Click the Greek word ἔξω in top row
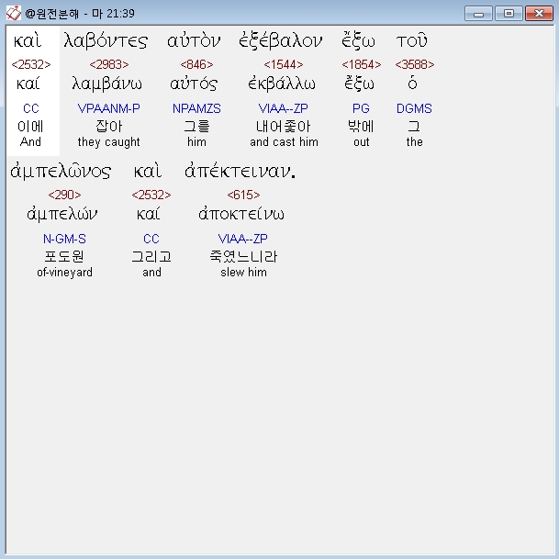The height and width of the screenshot is (559, 559). (358, 40)
